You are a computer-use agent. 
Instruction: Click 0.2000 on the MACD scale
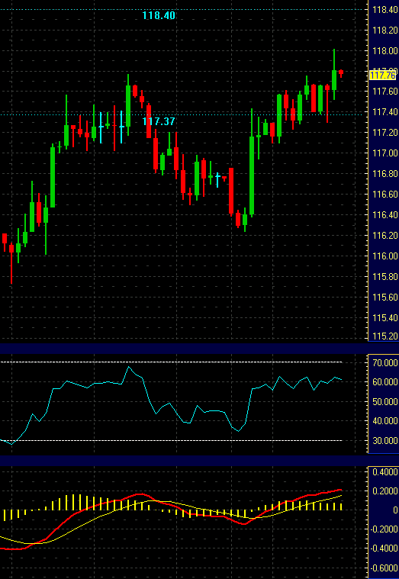(x=385, y=491)
